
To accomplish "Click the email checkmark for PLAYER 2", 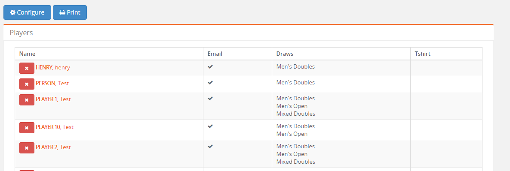I will (210, 147).
